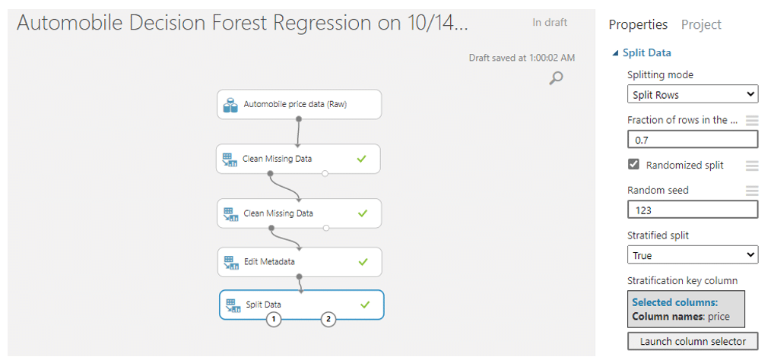Click the Automobile price data dataset icon
The image size is (771, 360).
(x=230, y=105)
